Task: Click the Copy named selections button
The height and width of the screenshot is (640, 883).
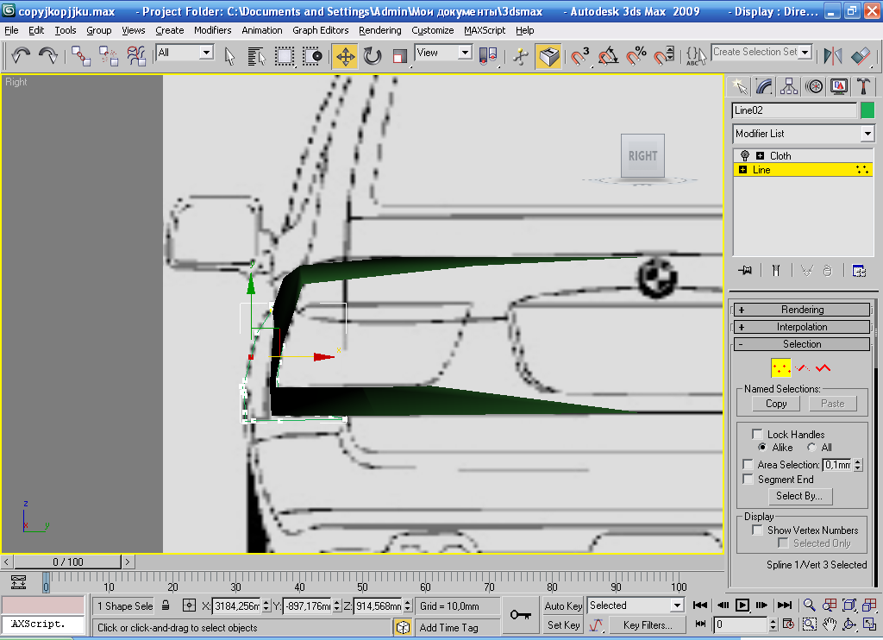Action: (x=776, y=404)
